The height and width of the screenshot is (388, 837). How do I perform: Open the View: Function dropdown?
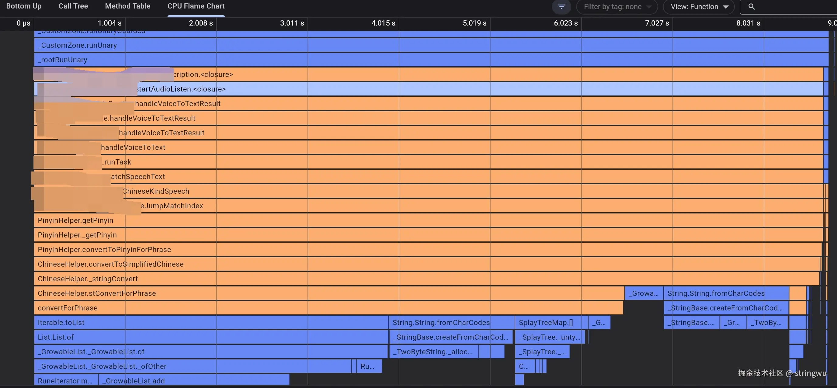coord(699,7)
